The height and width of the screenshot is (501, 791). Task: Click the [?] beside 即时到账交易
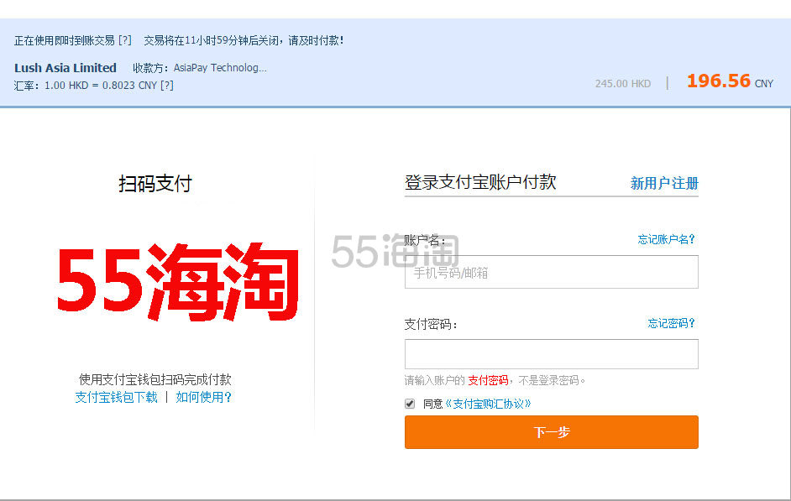124,40
